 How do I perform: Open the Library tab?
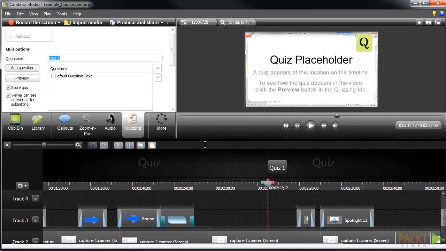tap(38, 122)
